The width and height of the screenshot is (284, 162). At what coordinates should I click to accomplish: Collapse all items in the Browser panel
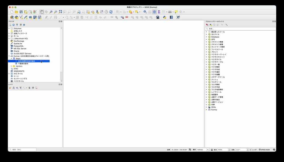20,25
